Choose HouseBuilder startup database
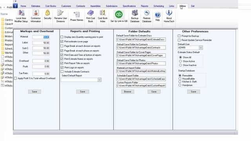The width and height of the screenshot is (251, 141). (x=180, y=79)
